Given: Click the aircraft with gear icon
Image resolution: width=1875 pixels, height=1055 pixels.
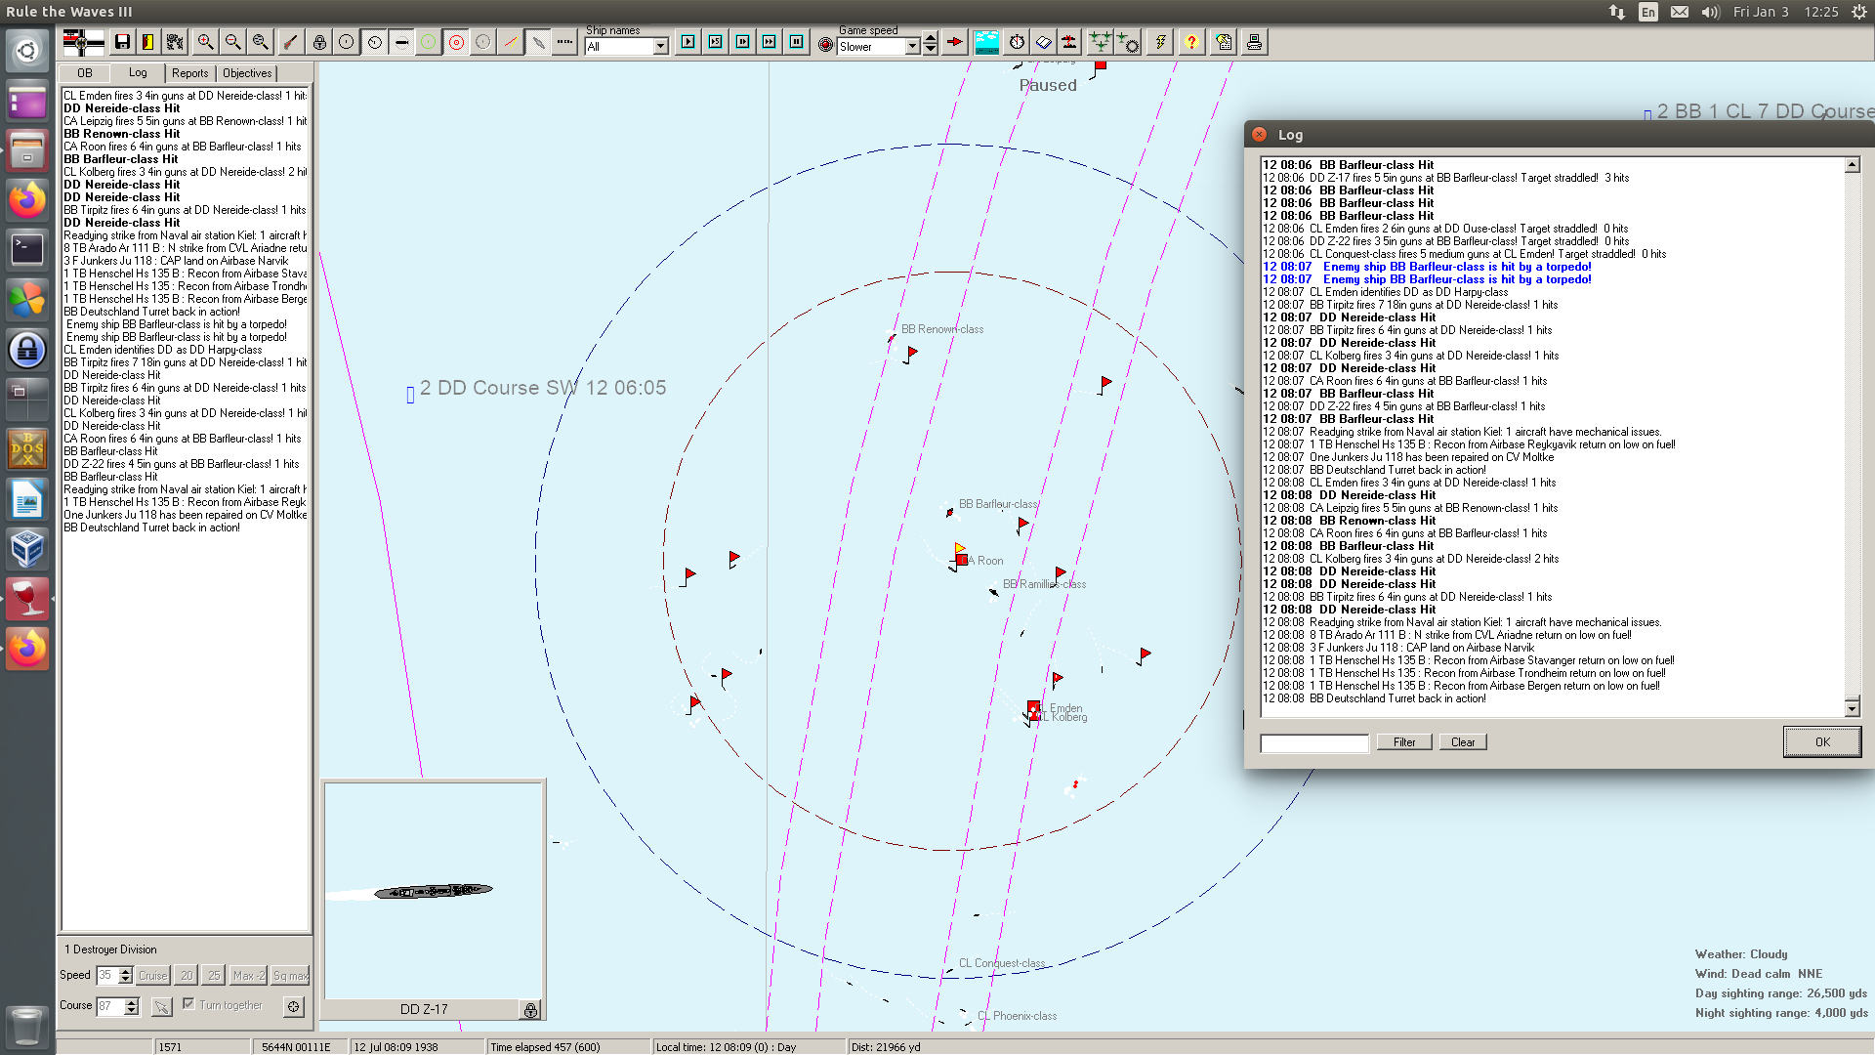Looking at the screenshot, I should 1128,42.
